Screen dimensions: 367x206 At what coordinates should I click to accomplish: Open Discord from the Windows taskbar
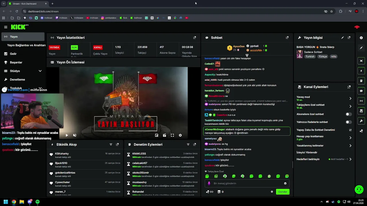click(x=30, y=202)
